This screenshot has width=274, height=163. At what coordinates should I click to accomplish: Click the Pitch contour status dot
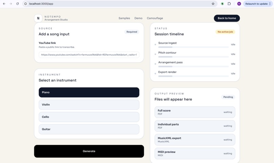tap(155, 54)
